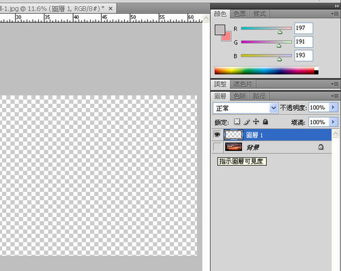341x271 pixels.
Task: Close the document tab with X
Action: coord(110,9)
